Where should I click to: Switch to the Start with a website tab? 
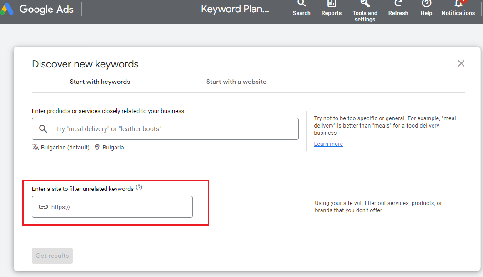[236, 82]
